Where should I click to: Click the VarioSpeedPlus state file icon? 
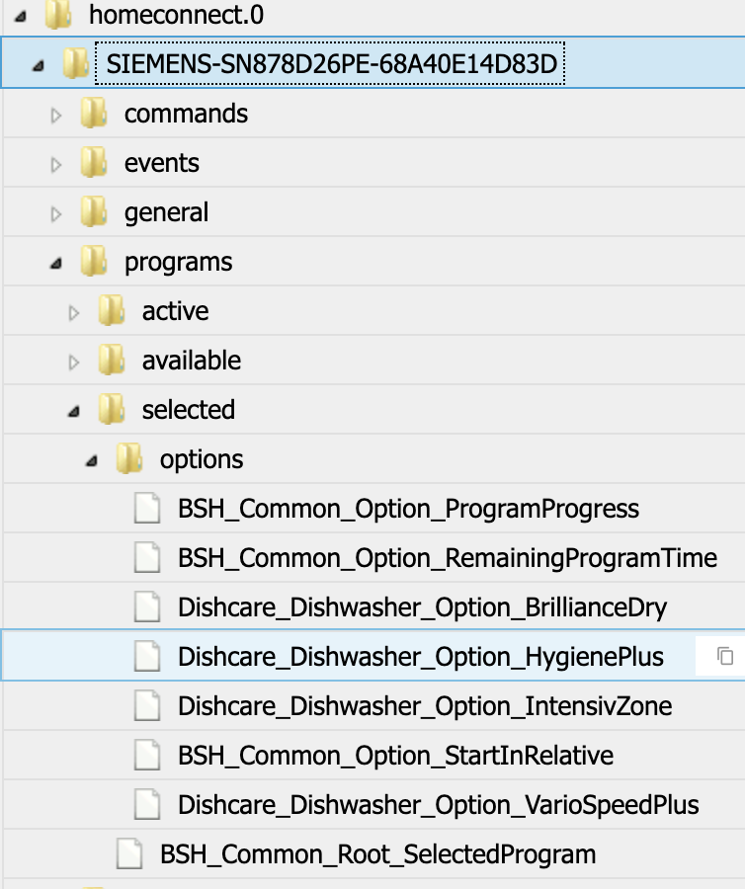[x=147, y=804]
